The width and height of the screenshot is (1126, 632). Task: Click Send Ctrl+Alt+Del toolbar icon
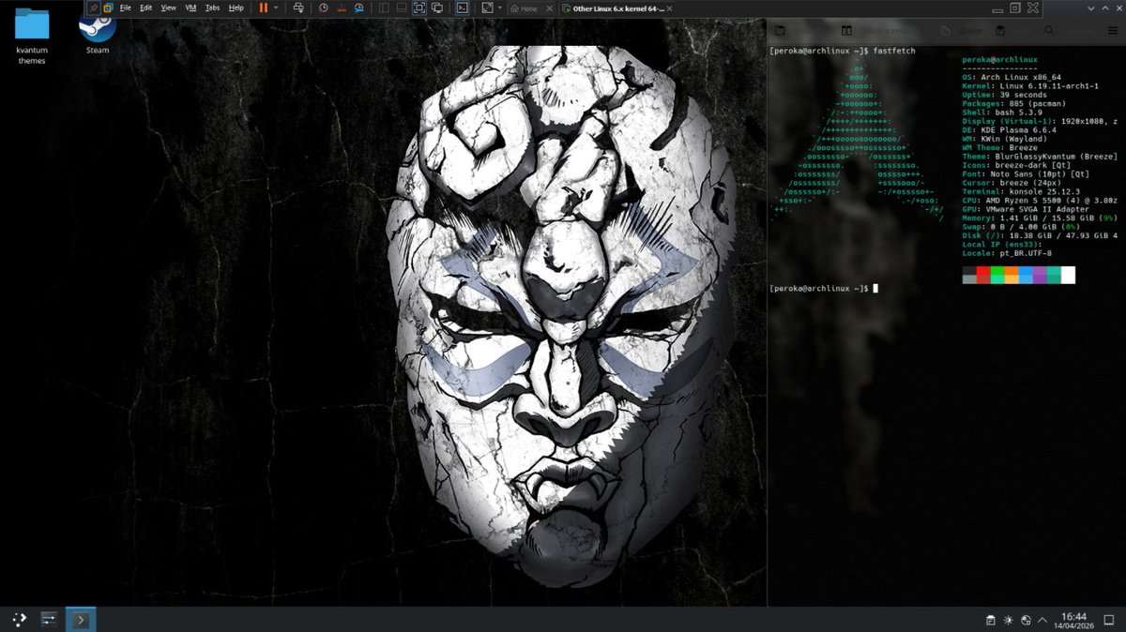coord(298,8)
